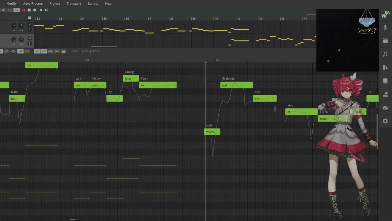Mute the first track
Viewport: 392px width, 221px height.
click(30, 25)
